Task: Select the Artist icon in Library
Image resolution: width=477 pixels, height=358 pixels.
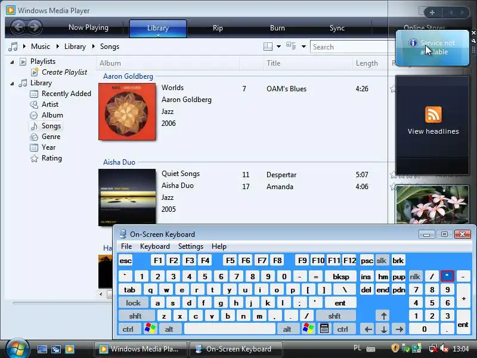Action: (x=34, y=104)
